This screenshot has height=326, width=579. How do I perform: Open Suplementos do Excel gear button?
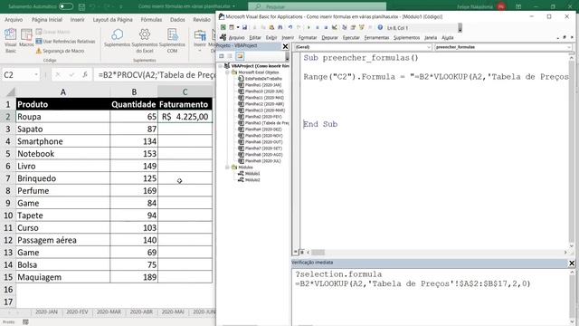tap(145, 41)
